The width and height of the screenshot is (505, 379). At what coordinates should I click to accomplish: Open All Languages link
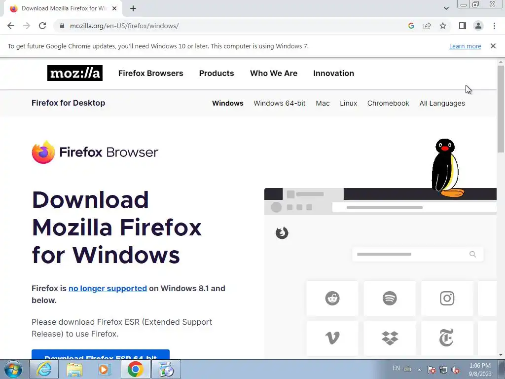[x=442, y=103]
